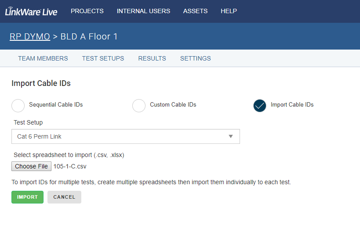Viewport: 360px width, 250px height.
Task: Select the Sequential Cable IDs radio button
Action: pos(18,106)
